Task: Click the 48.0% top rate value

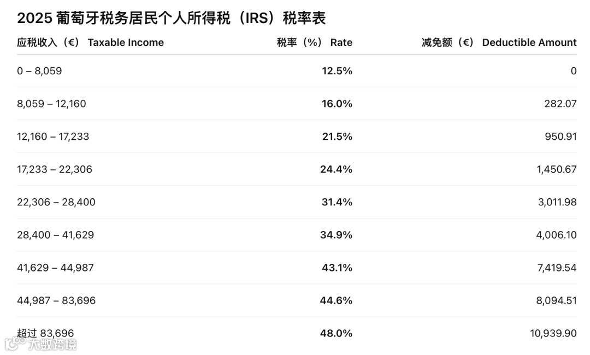Action: [336, 333]
